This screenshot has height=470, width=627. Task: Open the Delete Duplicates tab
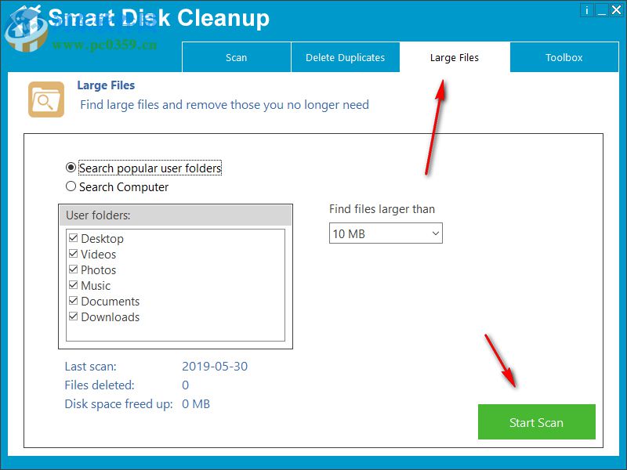click(x=346, y=57)
